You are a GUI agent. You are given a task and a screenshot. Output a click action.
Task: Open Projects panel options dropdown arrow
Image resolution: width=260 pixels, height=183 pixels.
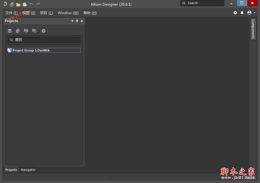click(72, 21)
